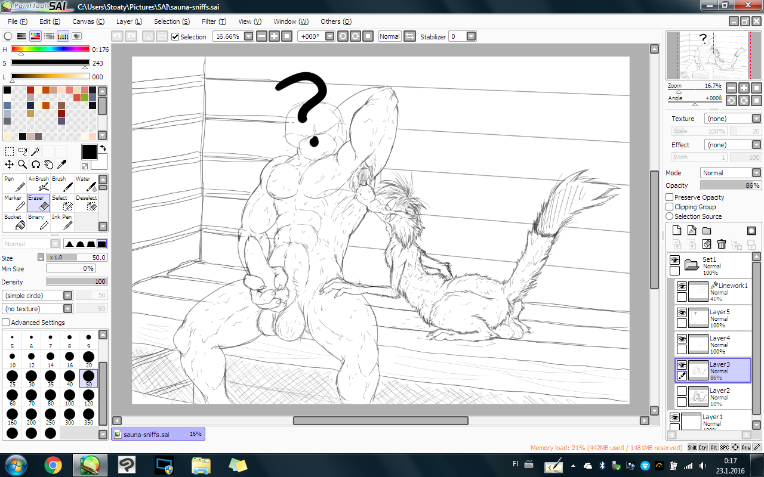Click the delete layer trash icon

click(722, 244)
